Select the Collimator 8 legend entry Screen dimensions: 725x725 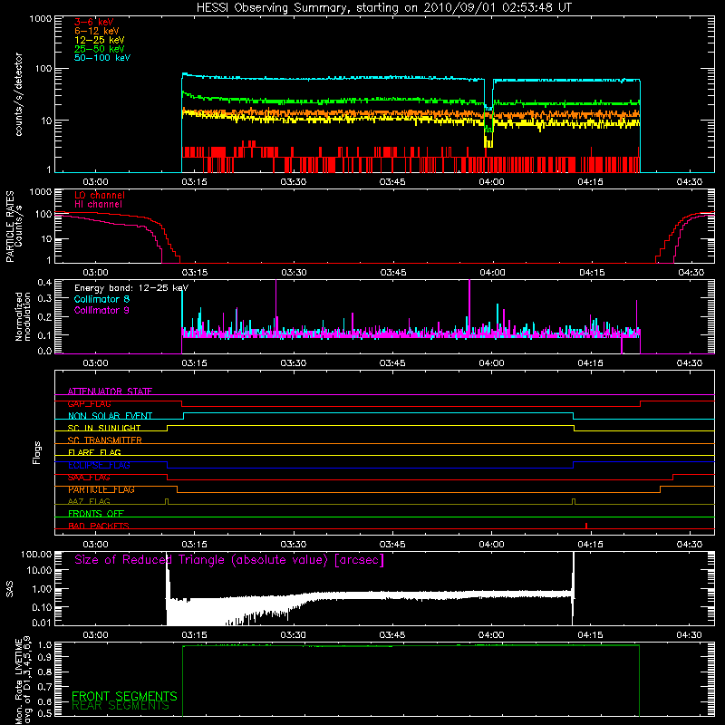(x=101, y=299)
